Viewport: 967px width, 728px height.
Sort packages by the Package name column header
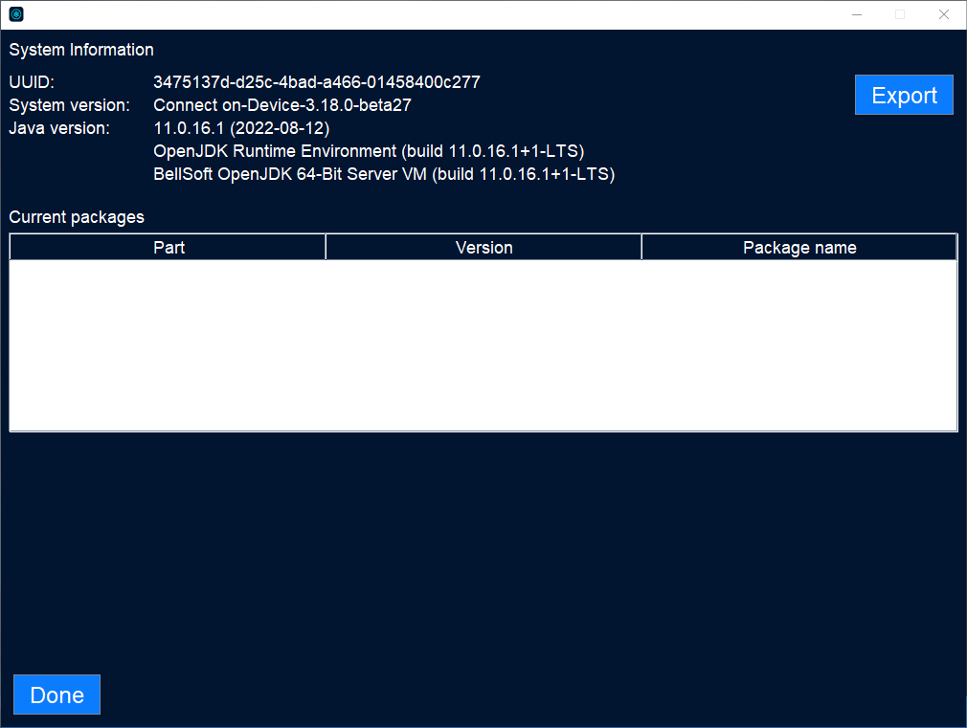pos(799,247)
